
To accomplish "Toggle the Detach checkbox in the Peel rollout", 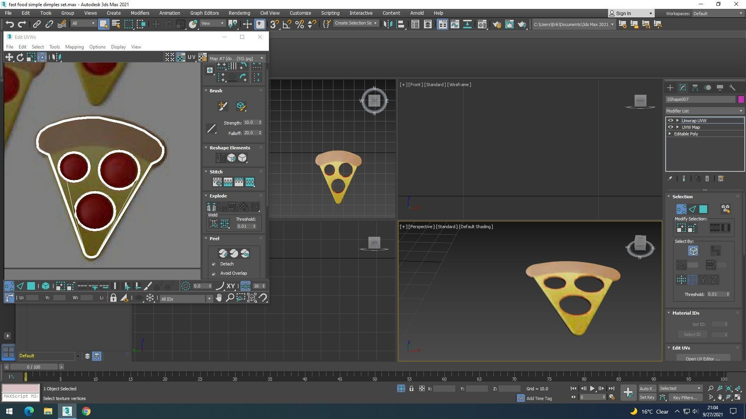I will coord(214,264).
